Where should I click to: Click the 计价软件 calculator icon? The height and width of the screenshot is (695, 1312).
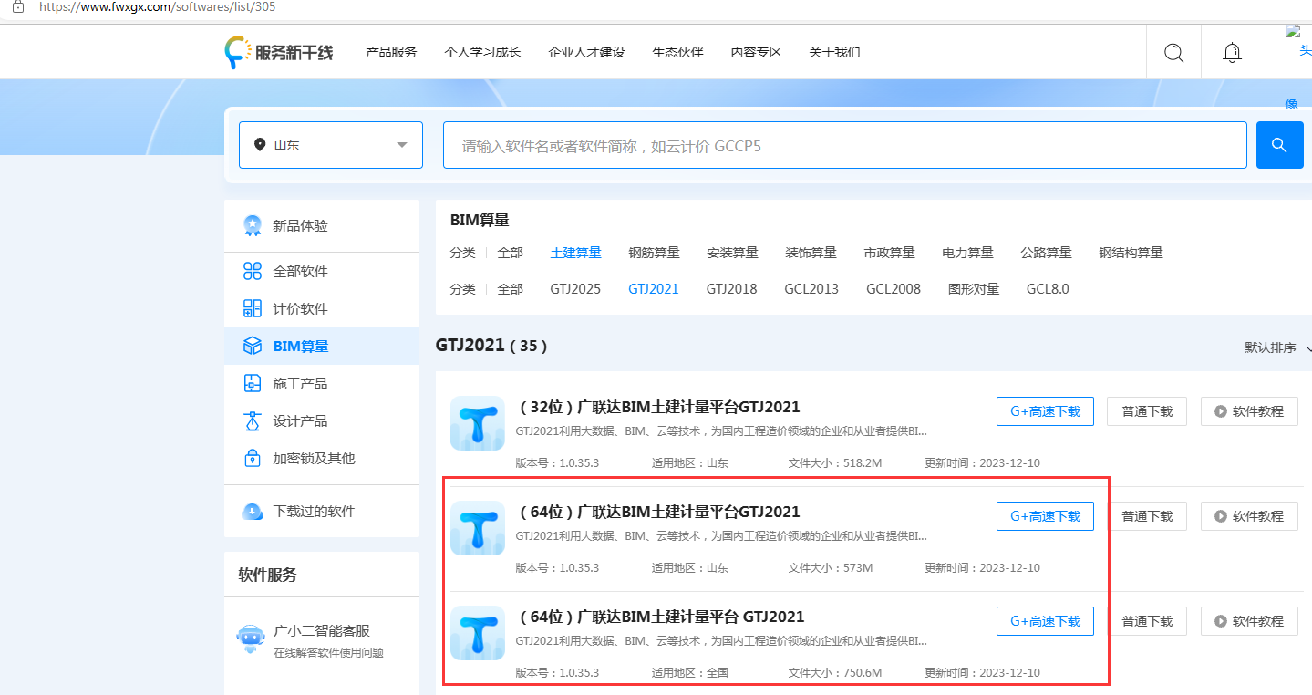pyautogui.click(x=253, y=308)
